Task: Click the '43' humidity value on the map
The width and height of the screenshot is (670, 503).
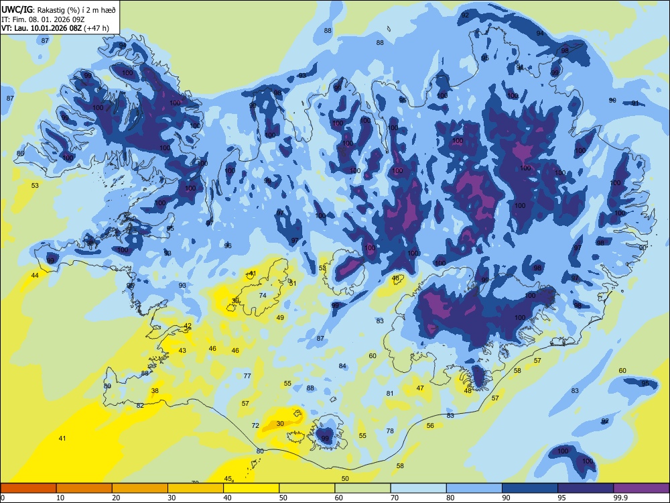Action: pos(182,350)
